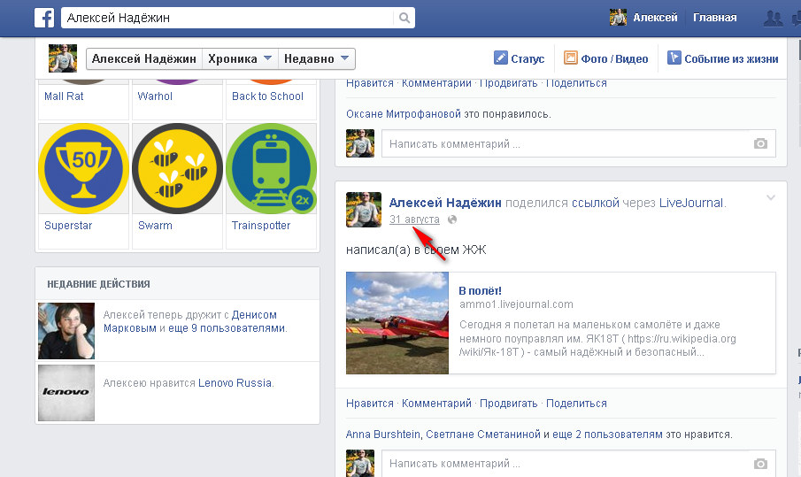801x477 pixels.
Task: Open the Trainspotter text link
Action: [x=260, y=225]
